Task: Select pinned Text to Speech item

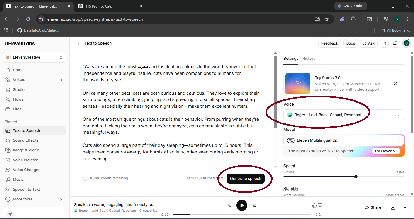Action: tap(34, 130)
